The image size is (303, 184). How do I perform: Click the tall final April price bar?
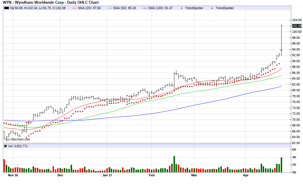281,41
